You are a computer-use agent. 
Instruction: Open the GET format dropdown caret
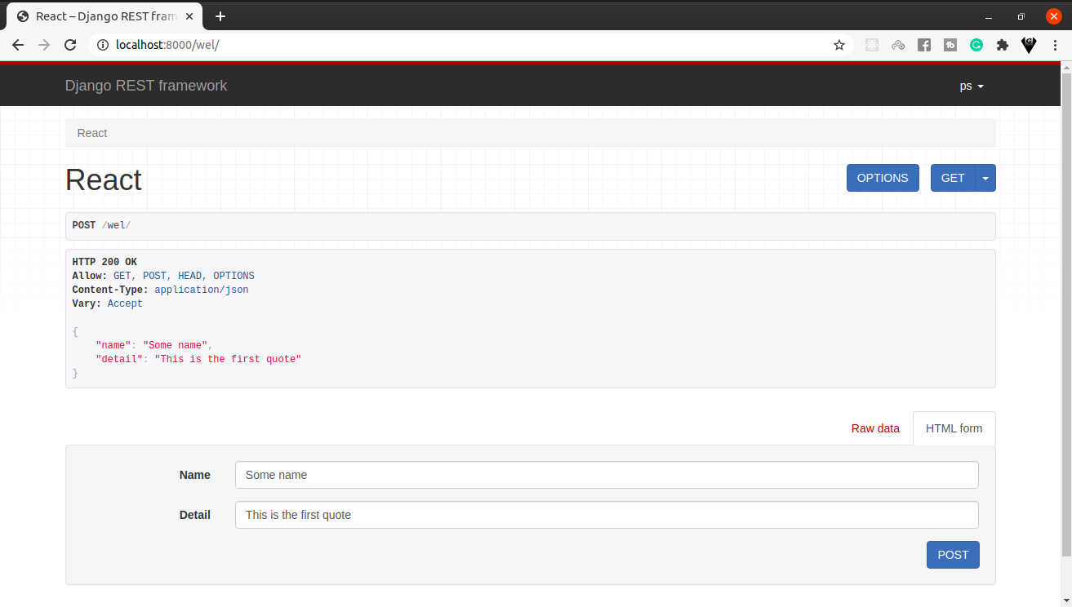point(985,178)
